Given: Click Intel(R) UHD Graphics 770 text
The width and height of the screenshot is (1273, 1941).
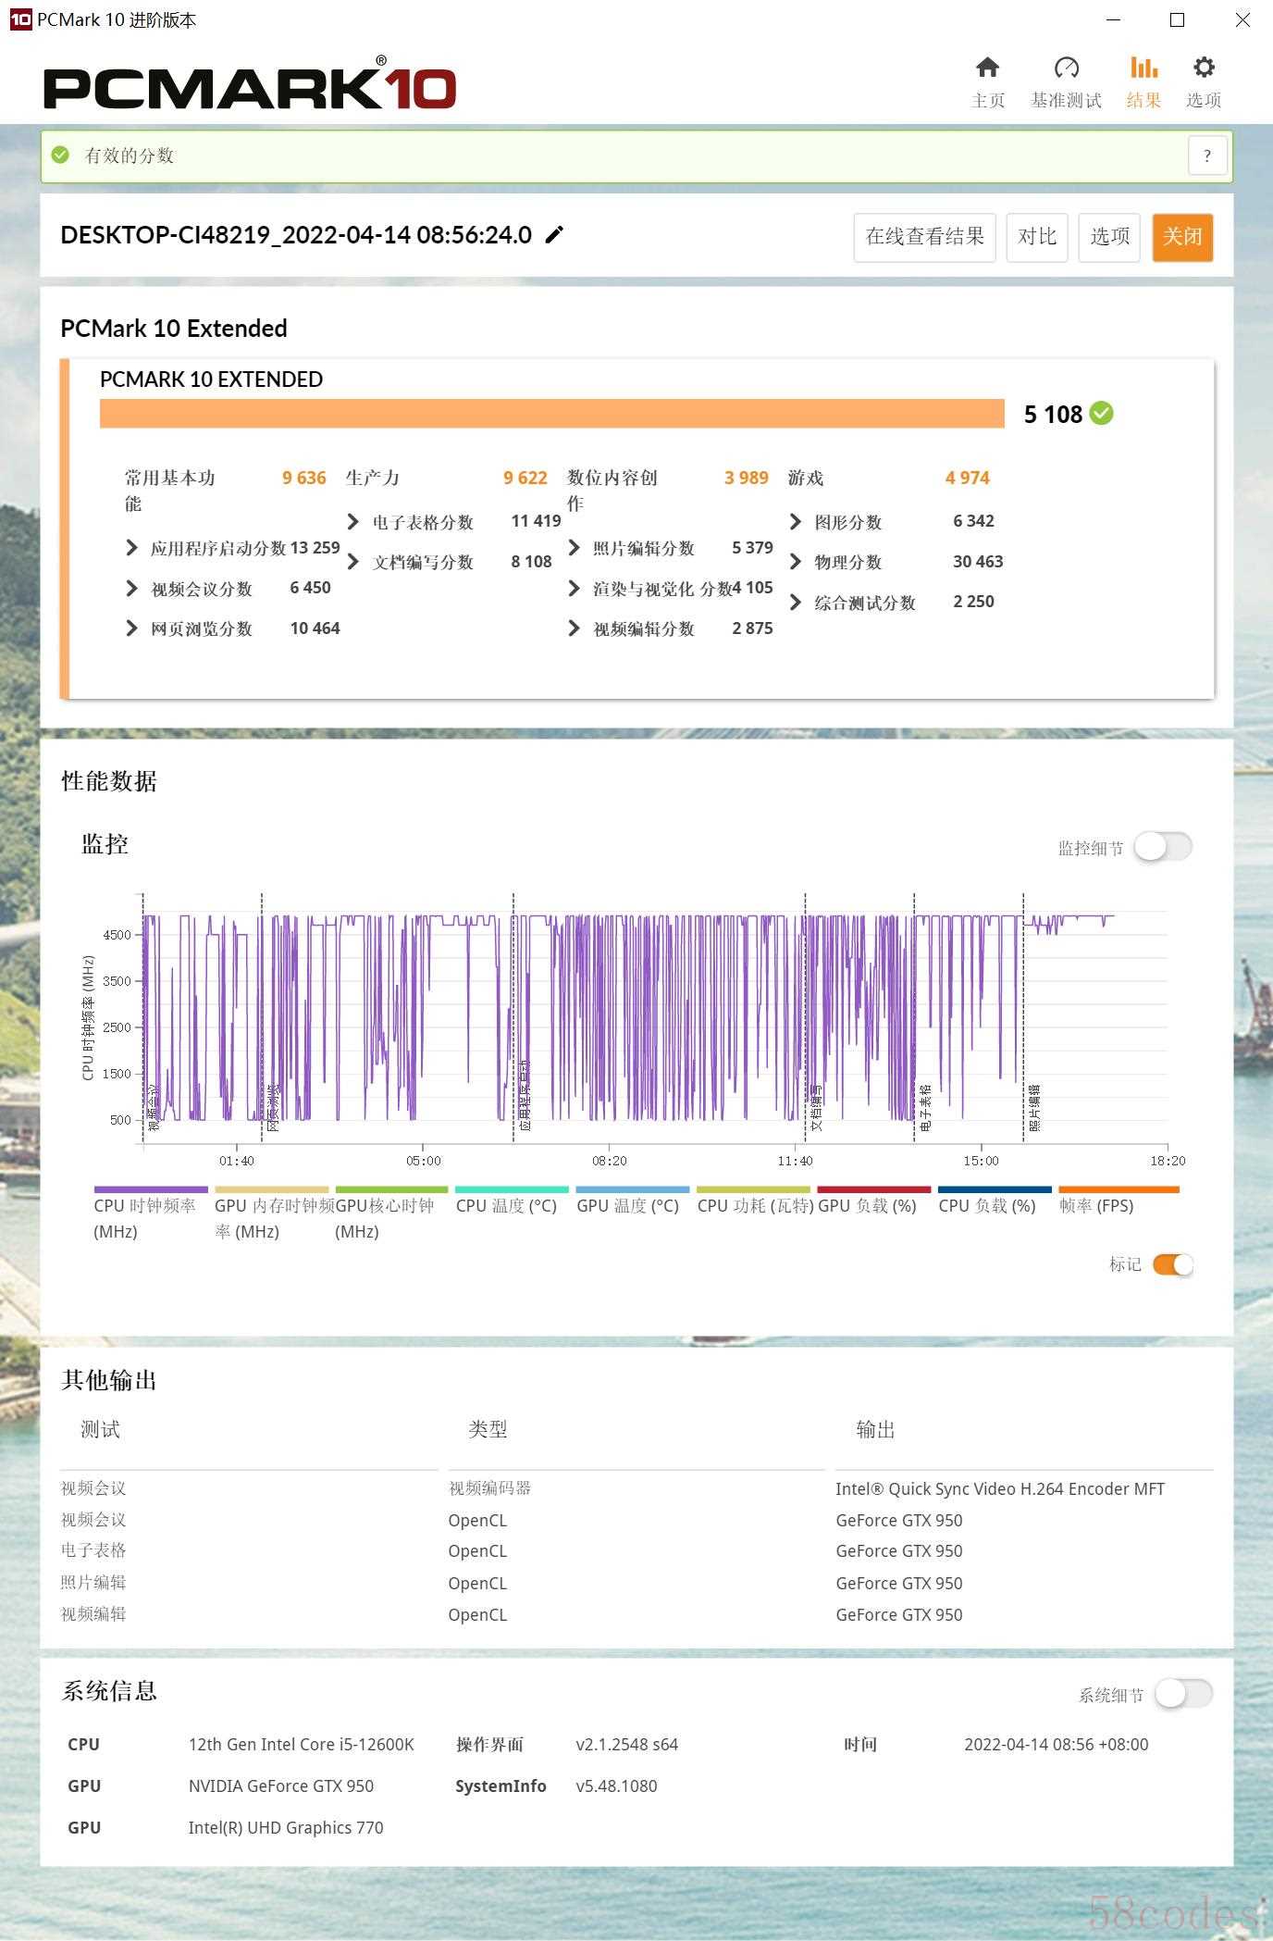Looking at the screenshot, I should (x=286, y=1828).
